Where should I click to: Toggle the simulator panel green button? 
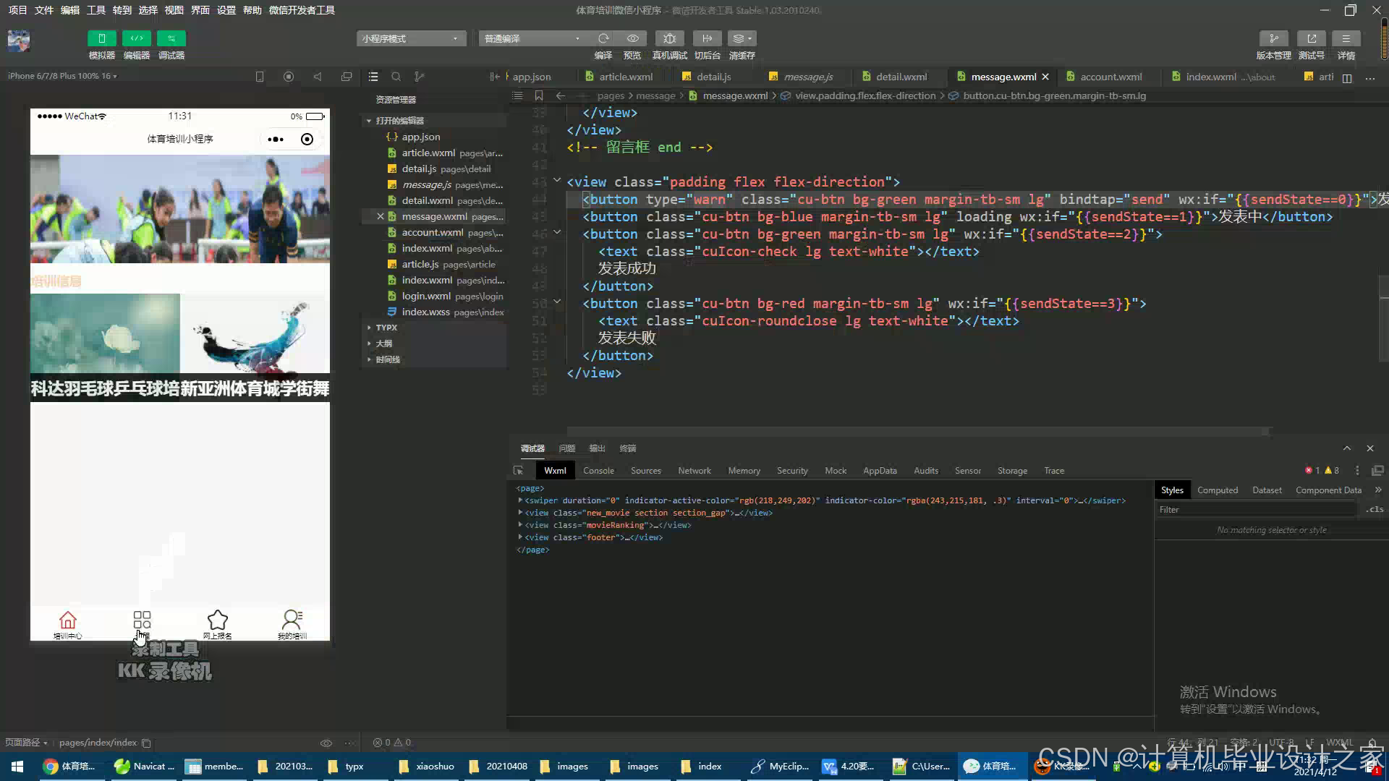pyautogui.click(x=101, y=38)
